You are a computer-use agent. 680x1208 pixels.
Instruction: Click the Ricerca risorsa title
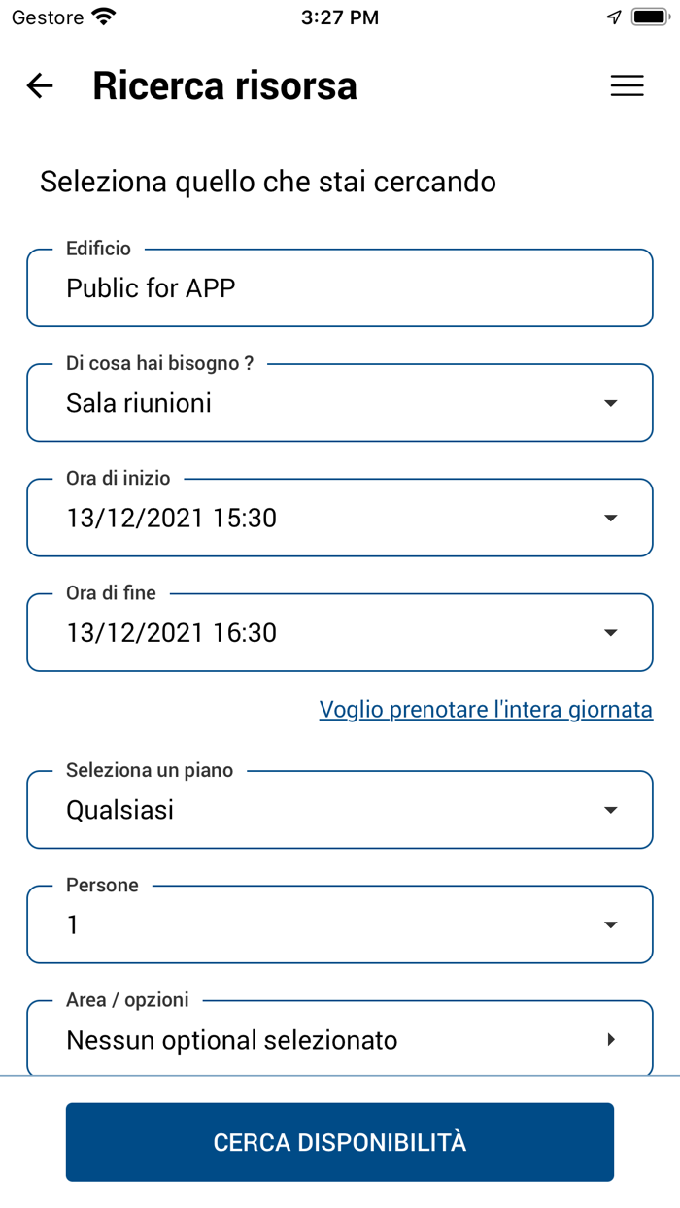[224, 85]
